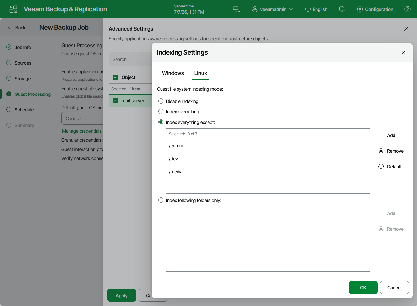This screenshot has height=306, width=417.
Task: Click the Veeam logo icon
Action: click(x=13, y=9)
